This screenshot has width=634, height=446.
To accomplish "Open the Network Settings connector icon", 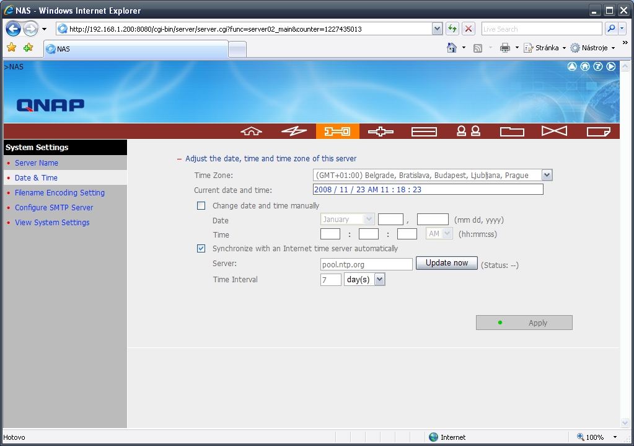I will coord(381,131).
